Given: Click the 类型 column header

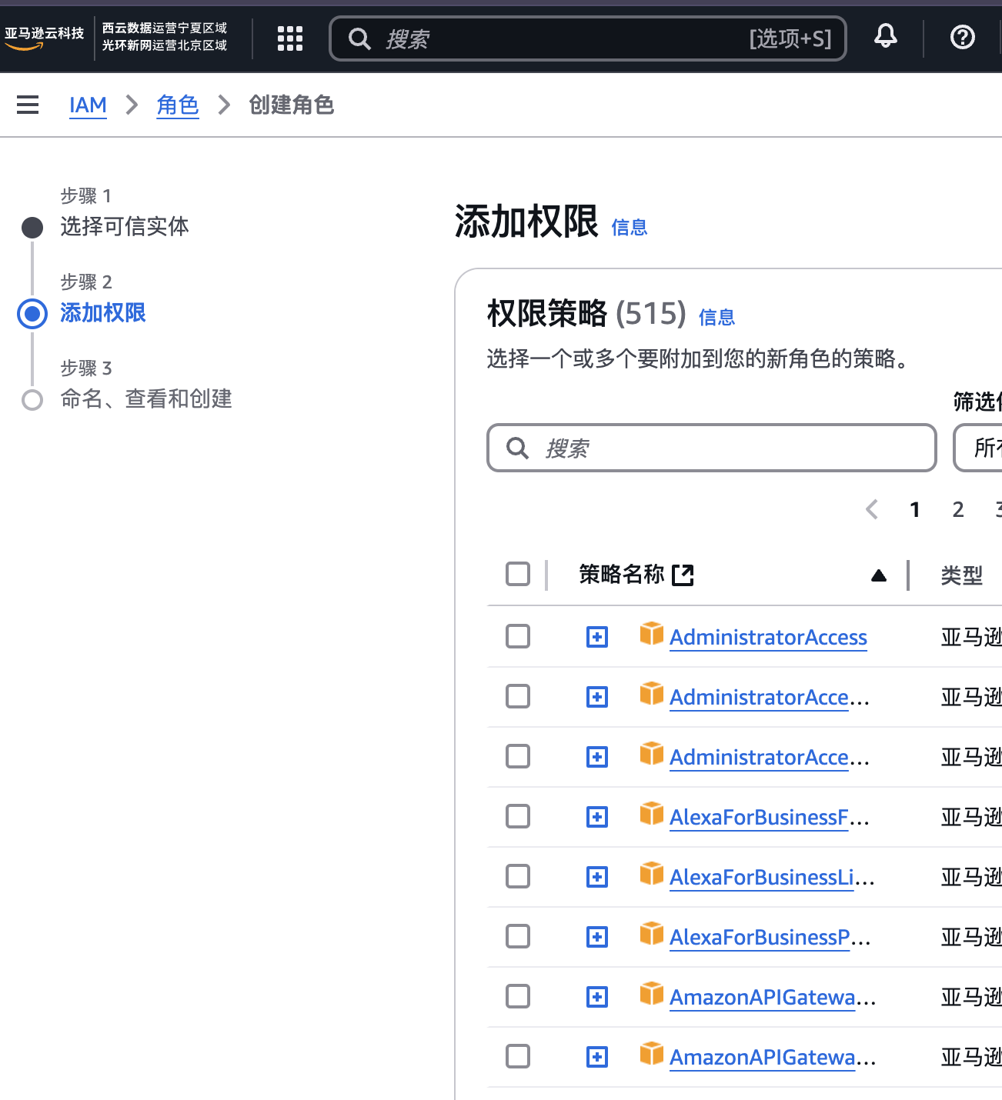Looking at the screenshot, I should point(962,575).
